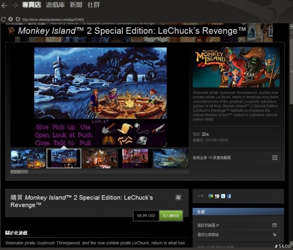Switch to the 社群 community tab
The image size is (293, 250).
click(93, 5)
